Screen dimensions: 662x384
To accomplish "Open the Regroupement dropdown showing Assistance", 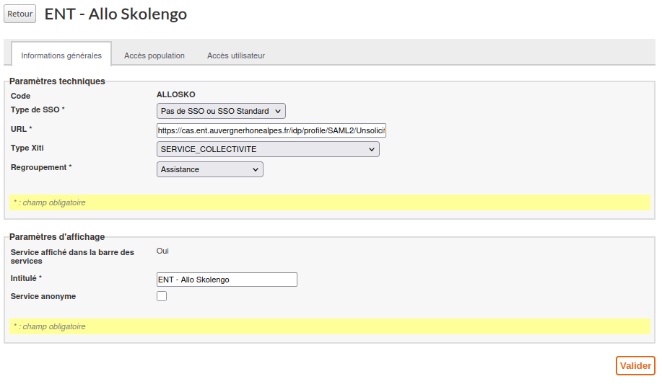I will tap(209, 169).
